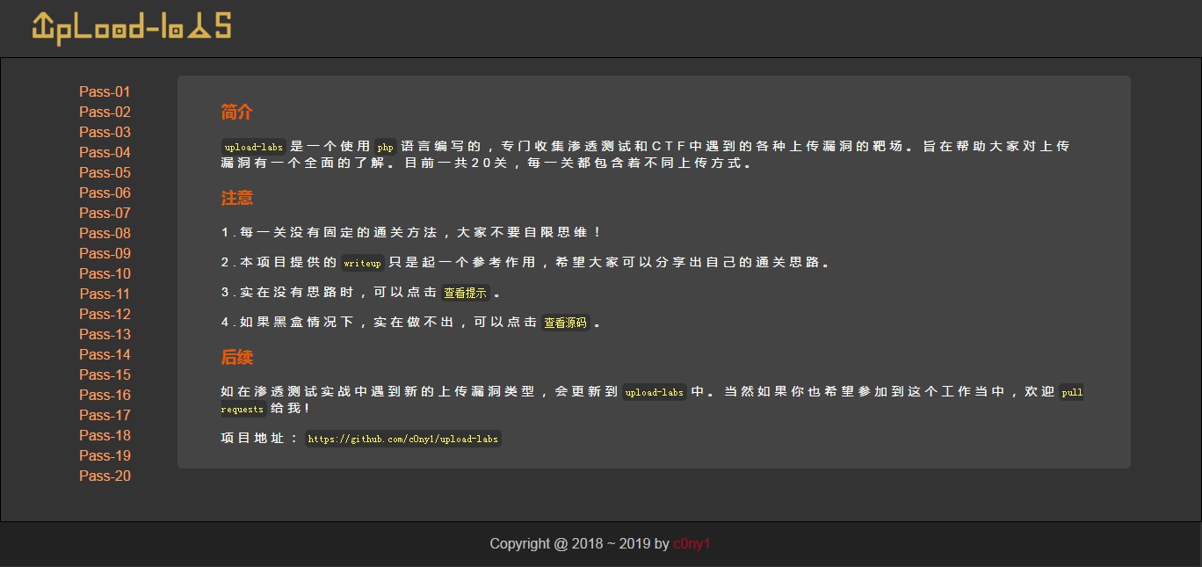This screenshot has width=1202, height=567.
Task: Select Pass-18 in the level list
Action: [104, 435]
